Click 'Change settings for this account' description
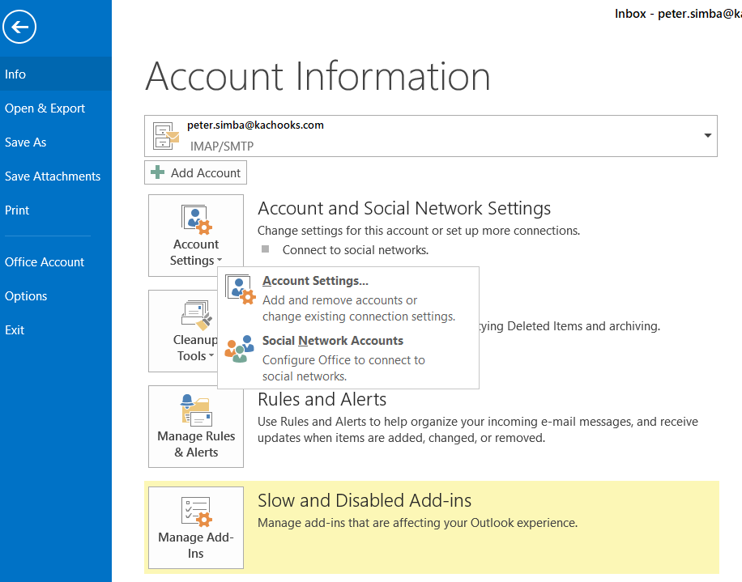Image resolution: width=742 pixels, height=582 pixels. coord(419,231)
